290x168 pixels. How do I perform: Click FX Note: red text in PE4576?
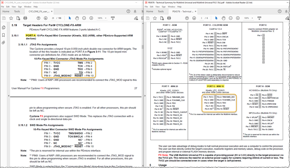tap(163, 155)
